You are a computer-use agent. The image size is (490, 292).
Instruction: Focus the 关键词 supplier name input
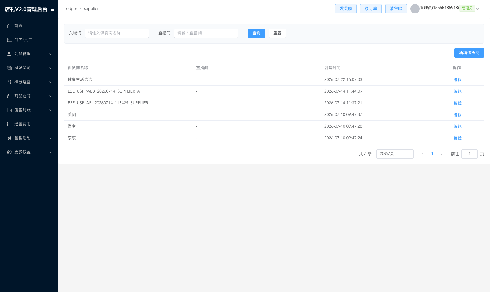(x=117, y=33)
